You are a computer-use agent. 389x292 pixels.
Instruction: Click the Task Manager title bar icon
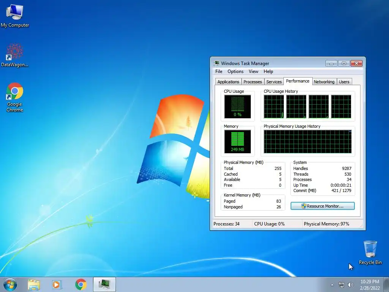(x=217, y=63)
